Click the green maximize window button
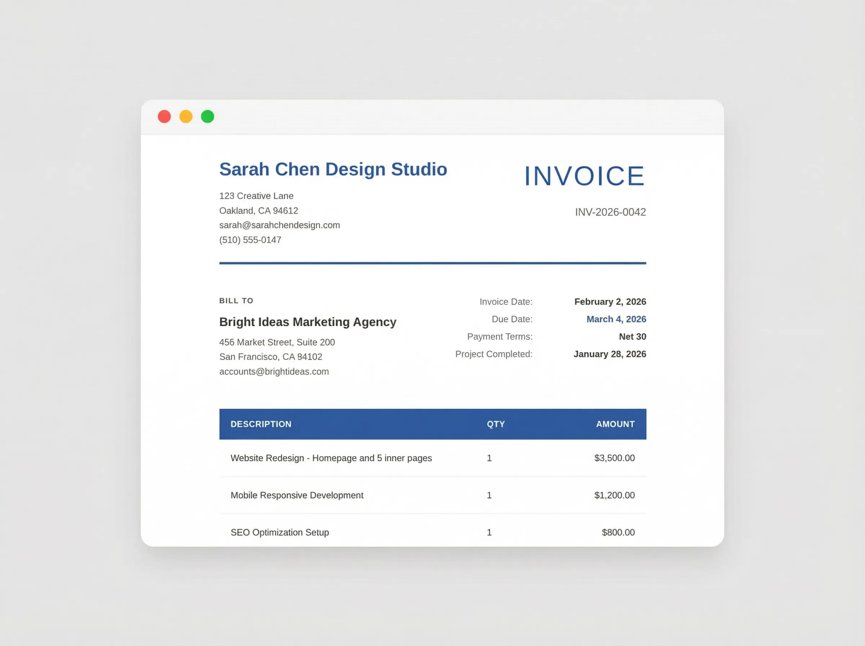The width and height of the screenshot is (865, 646). tap(208, 116)
